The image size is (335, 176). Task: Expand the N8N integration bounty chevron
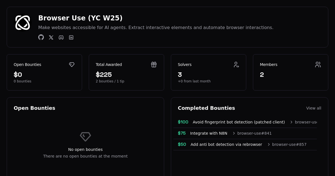(234, 133)
